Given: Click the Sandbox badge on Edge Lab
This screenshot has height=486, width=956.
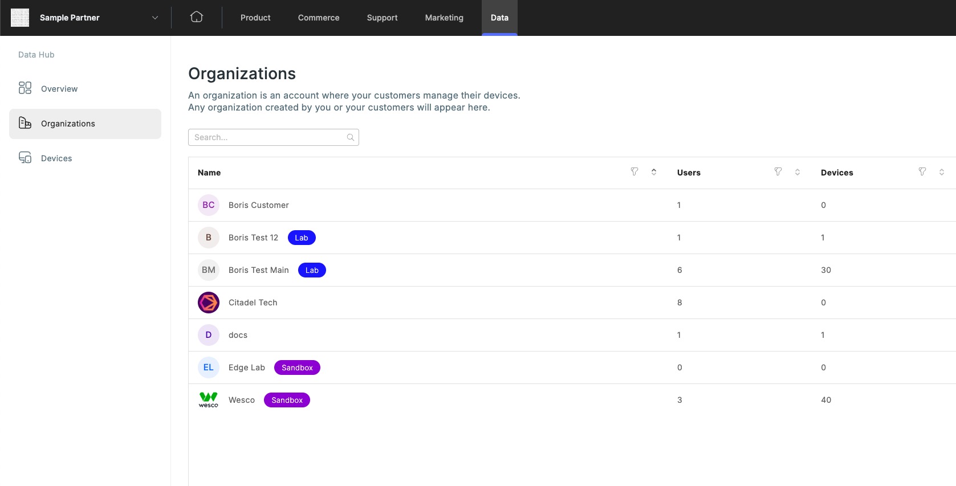Looking at the screenshot, I should click(x=297, y=367).
